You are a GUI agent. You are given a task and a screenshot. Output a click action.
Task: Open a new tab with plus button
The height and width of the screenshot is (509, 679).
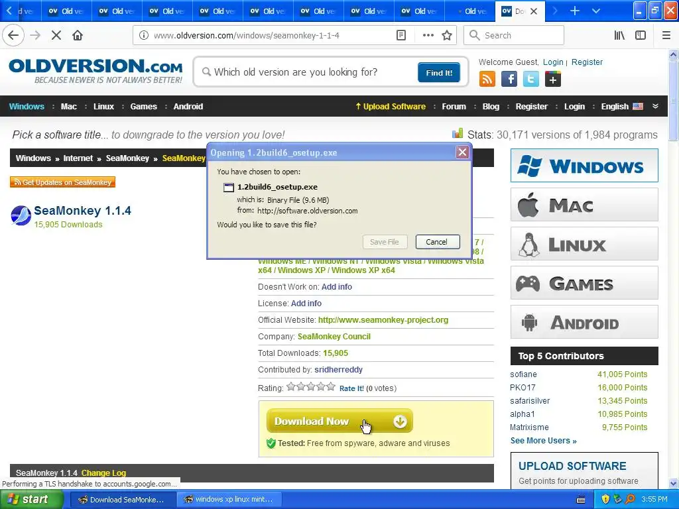coord(575,11)
